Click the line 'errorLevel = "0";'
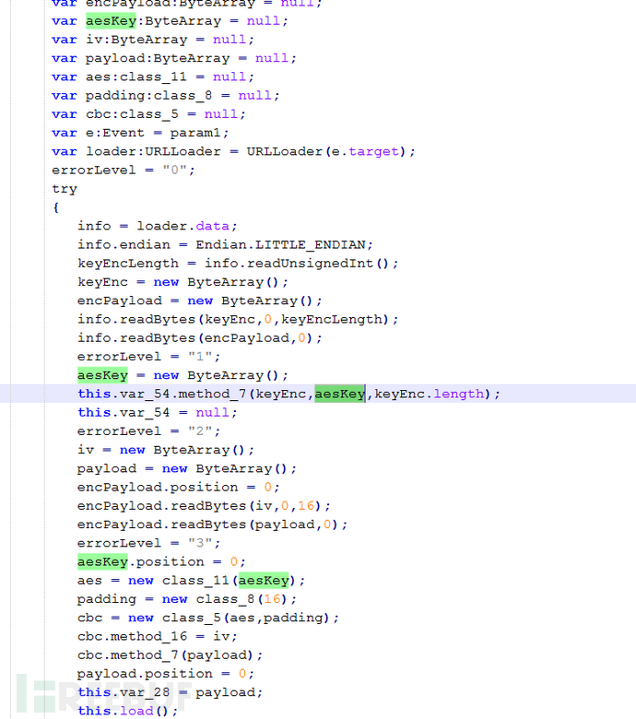The width and height of the screenshot is (636, 719). (x=124, y=171)
